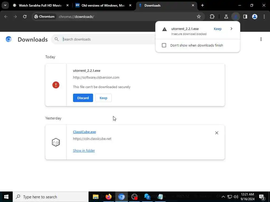Reload the downloads page
This screenshot has height=202, width=270.
(x=25, y=17)
